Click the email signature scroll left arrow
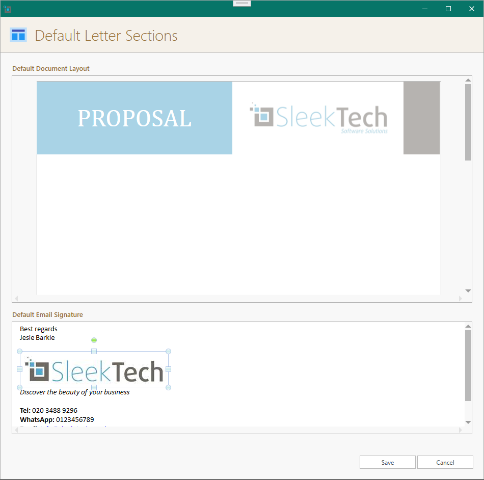This screenshot has width=484, height=480. [16, 430]
